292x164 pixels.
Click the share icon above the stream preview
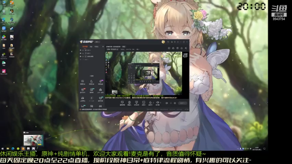pyautogui.click(x=186, y=48)
